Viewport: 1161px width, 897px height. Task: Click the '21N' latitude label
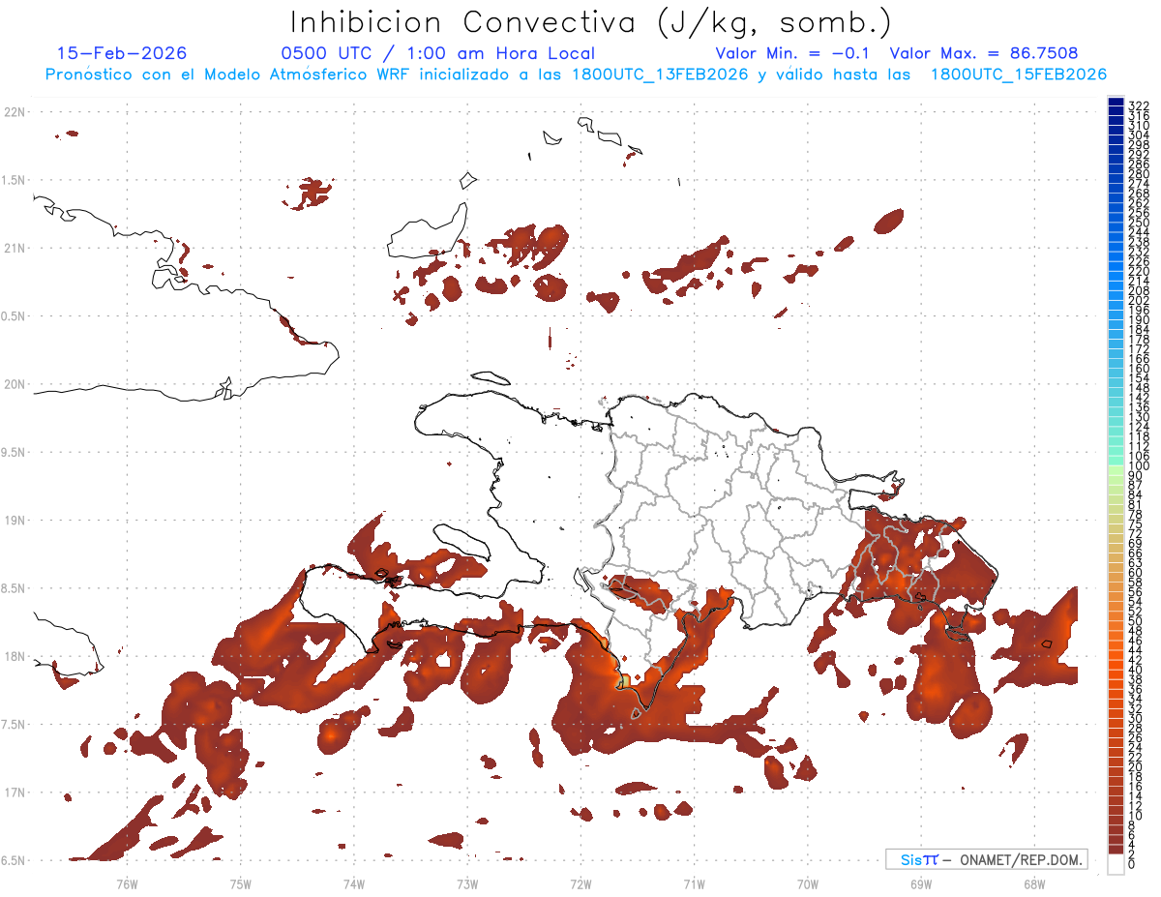click(x=14, y=249)
